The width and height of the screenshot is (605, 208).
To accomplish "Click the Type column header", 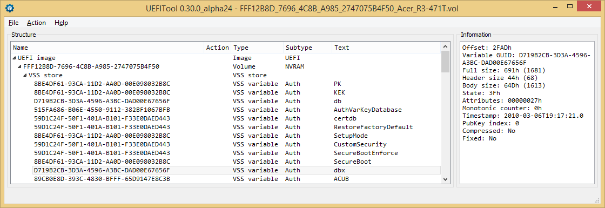I will pos(257,48).
